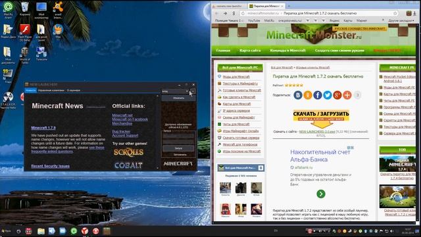
Task: Click the green round taskbar icon
Action: click(74, 231)
